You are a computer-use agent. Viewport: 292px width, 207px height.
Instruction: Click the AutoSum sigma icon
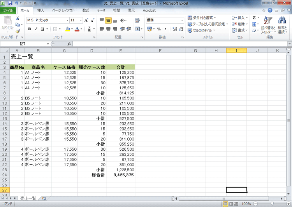click(254, 18)
